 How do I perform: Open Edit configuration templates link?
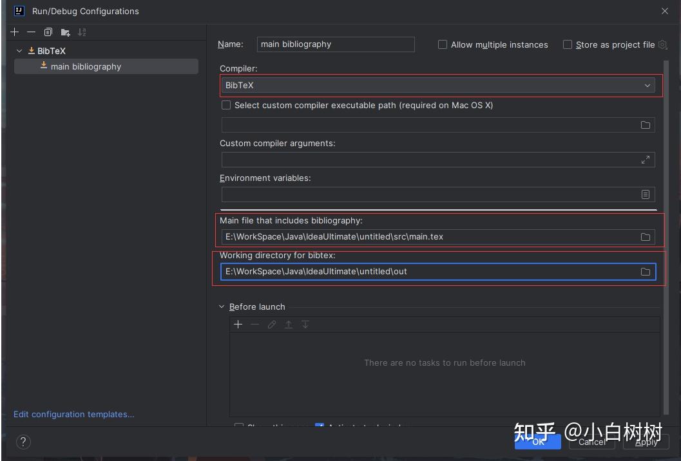[74, 414]
